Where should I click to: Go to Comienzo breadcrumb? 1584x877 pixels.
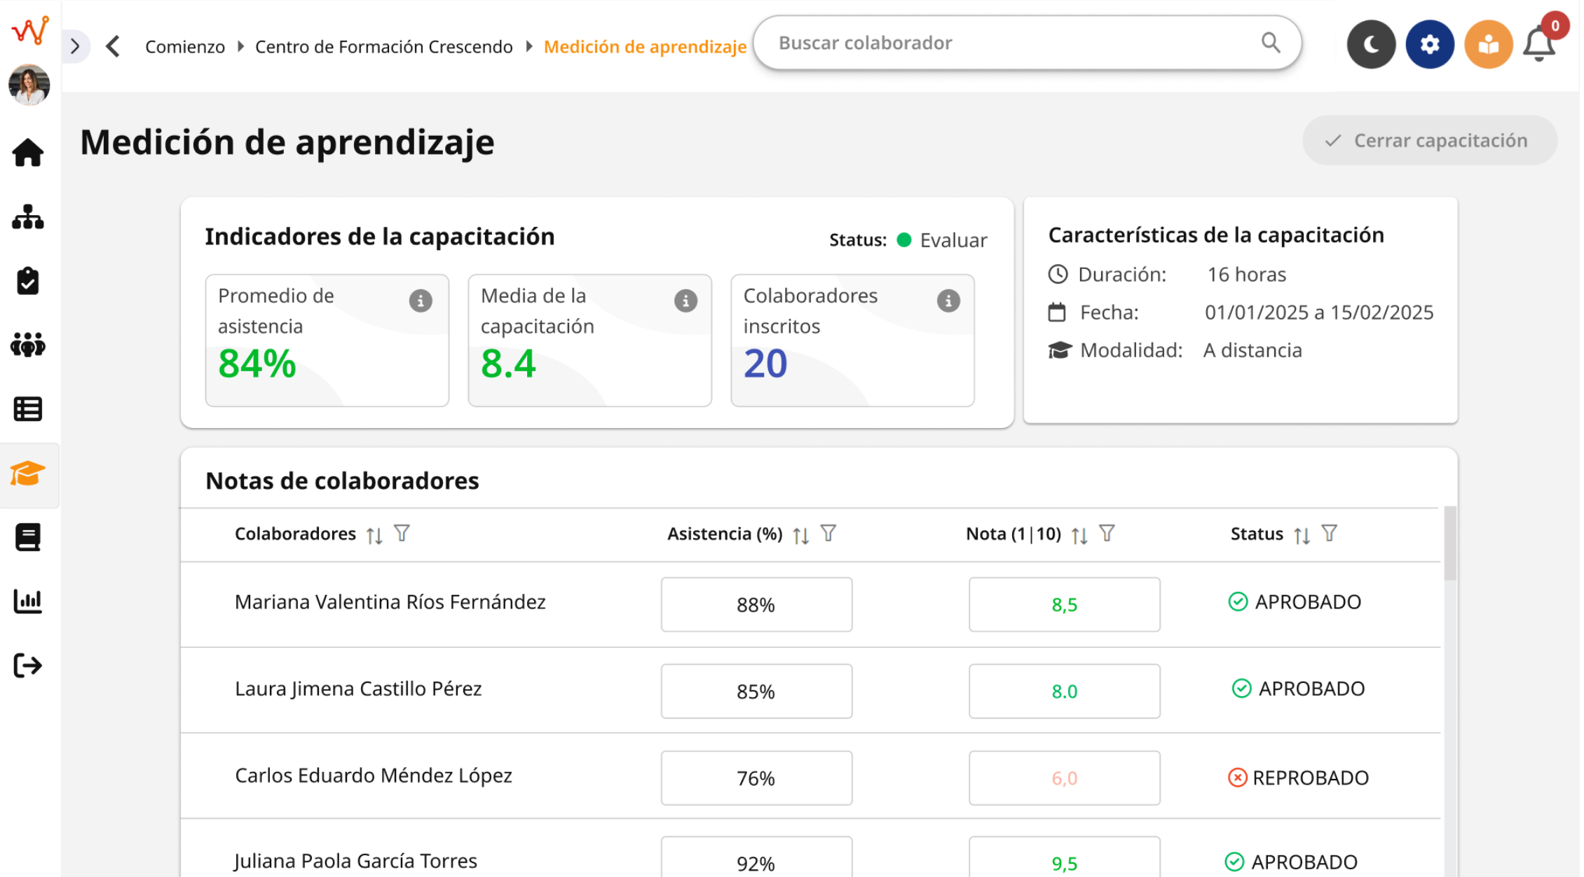185,46
